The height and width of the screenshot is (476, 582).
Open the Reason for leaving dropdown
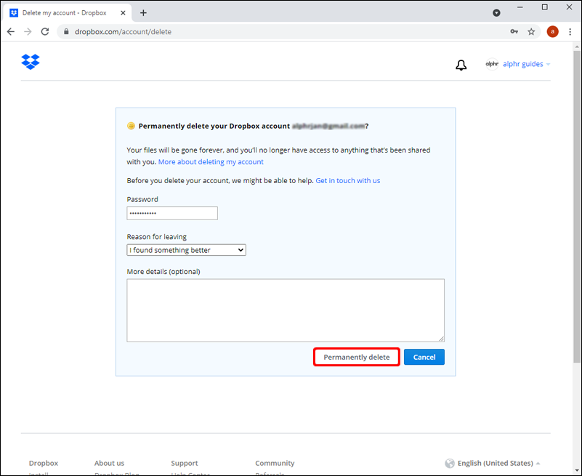(187, 250)
